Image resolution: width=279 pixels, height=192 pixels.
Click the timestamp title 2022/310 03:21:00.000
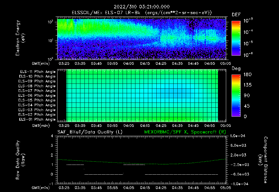pyautogui.click(x=141, y=7)
